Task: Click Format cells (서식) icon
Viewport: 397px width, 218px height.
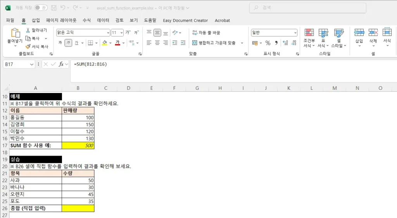Action: pyautogui.click(x=387, y=32)
